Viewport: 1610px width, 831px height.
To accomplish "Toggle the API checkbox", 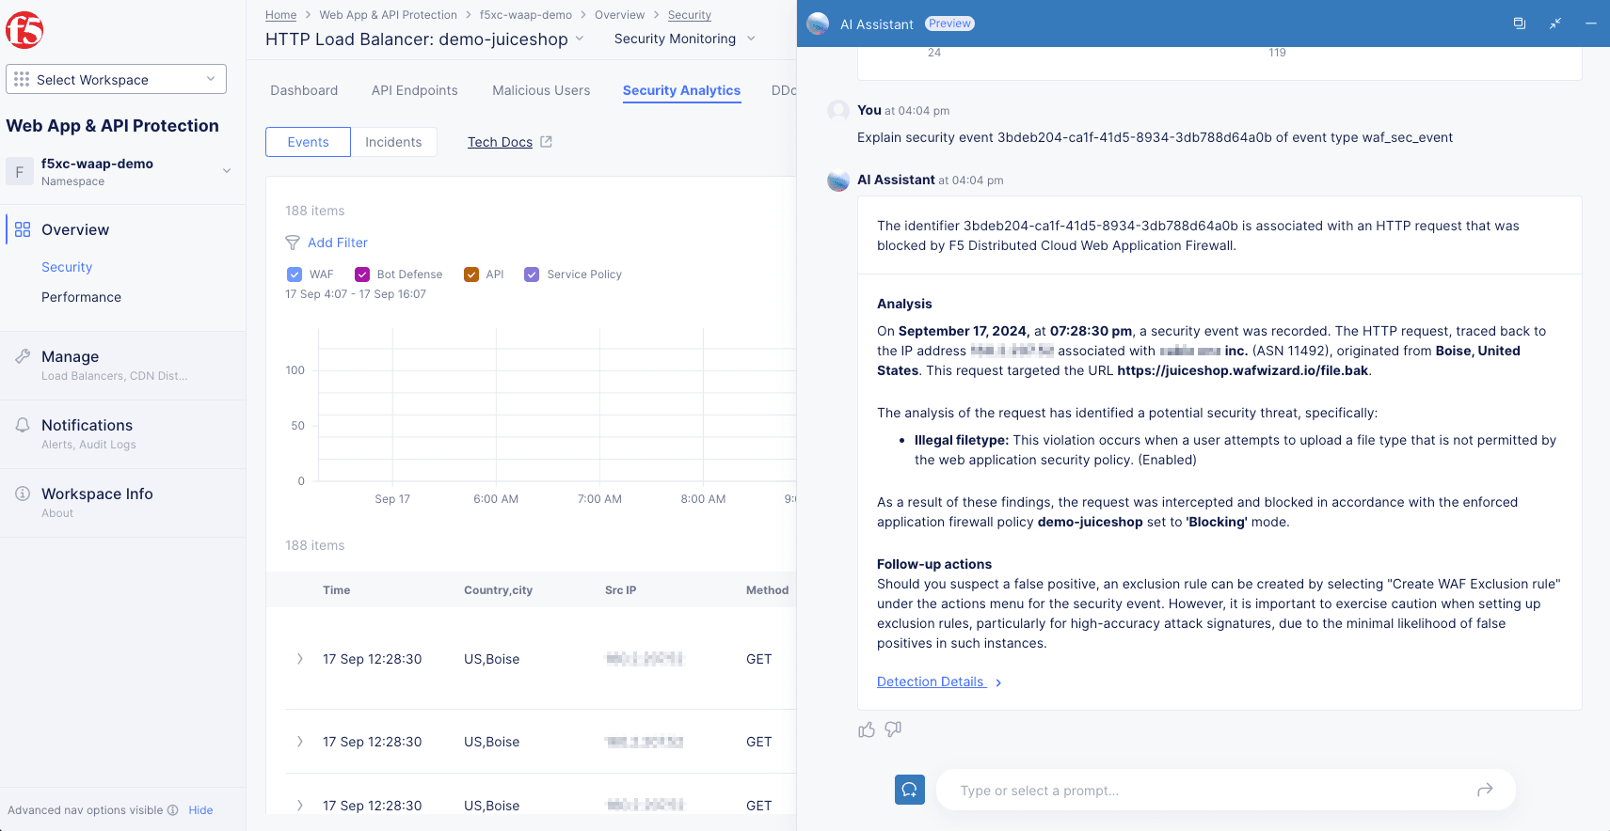I will pos(471,274).
